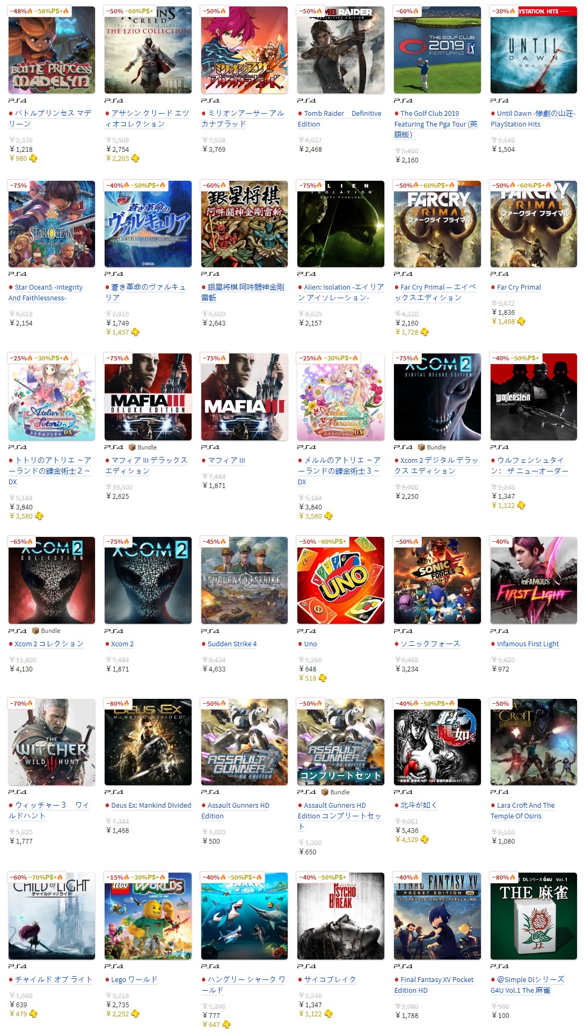Open the Alien Isolation cover image
This screenshot has height=1033, width=584.
click(x=341, y=224)
